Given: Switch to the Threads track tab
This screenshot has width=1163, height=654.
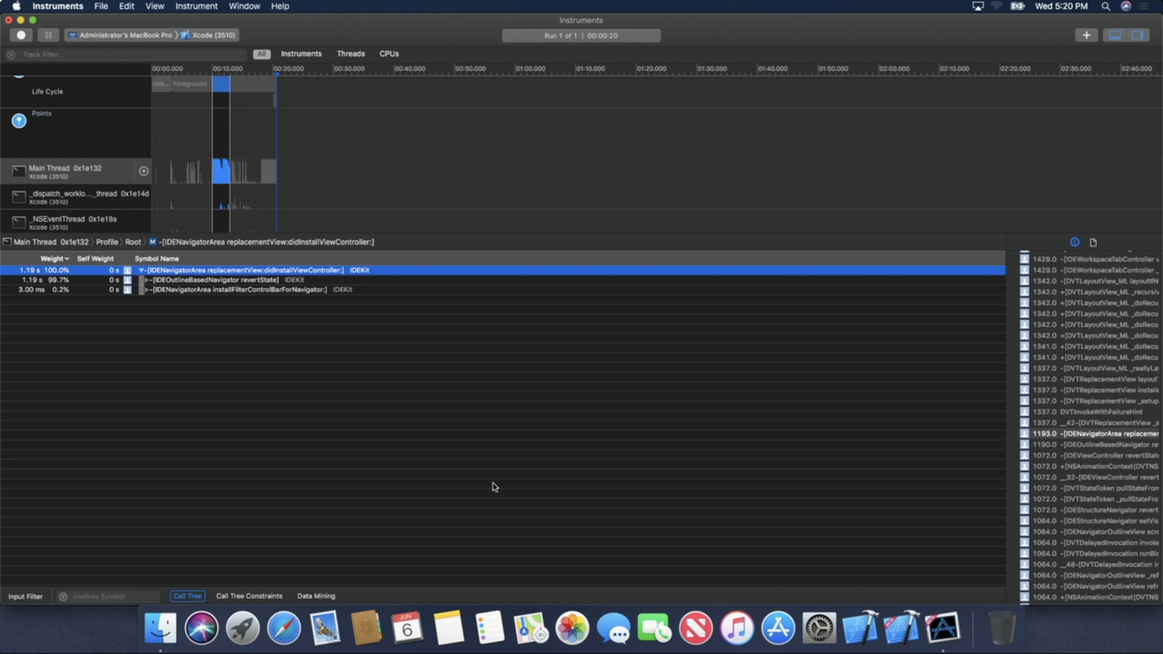Looking at the screenshot, I should 351,54.
